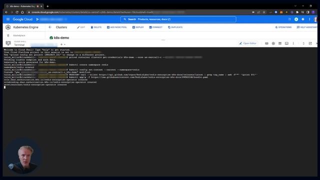Click the browser profile icon

313,12
